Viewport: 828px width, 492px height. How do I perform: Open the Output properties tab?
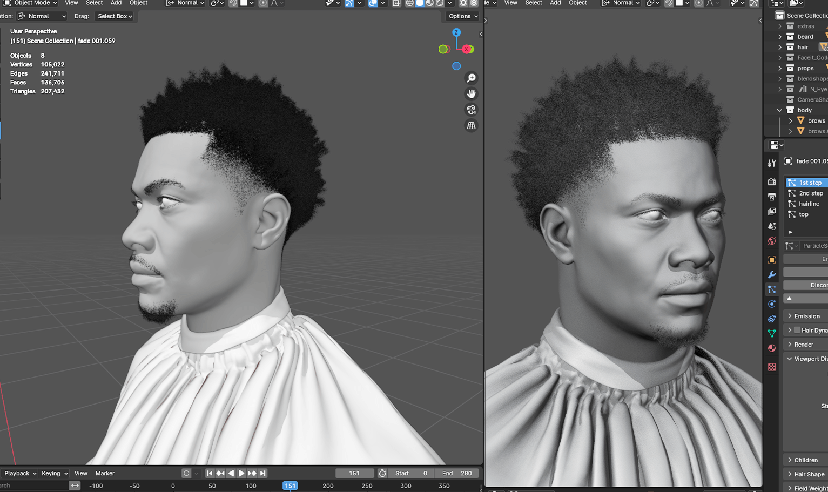coord(772,197)
